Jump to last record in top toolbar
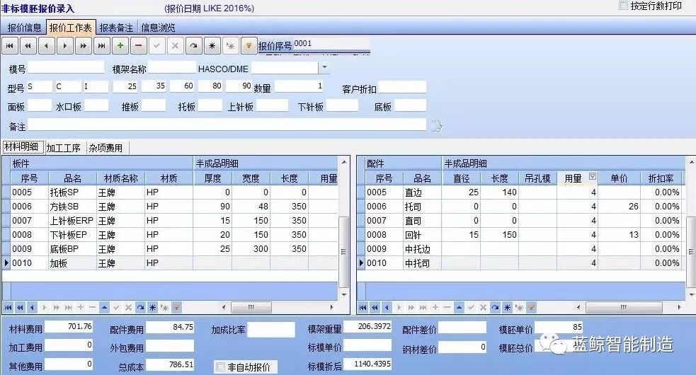 [102, 46]
